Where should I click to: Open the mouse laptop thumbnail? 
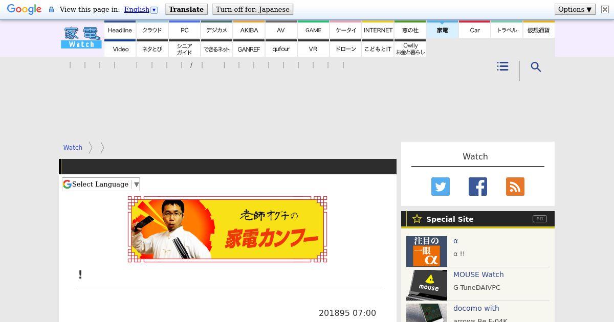tap(427, 285)
